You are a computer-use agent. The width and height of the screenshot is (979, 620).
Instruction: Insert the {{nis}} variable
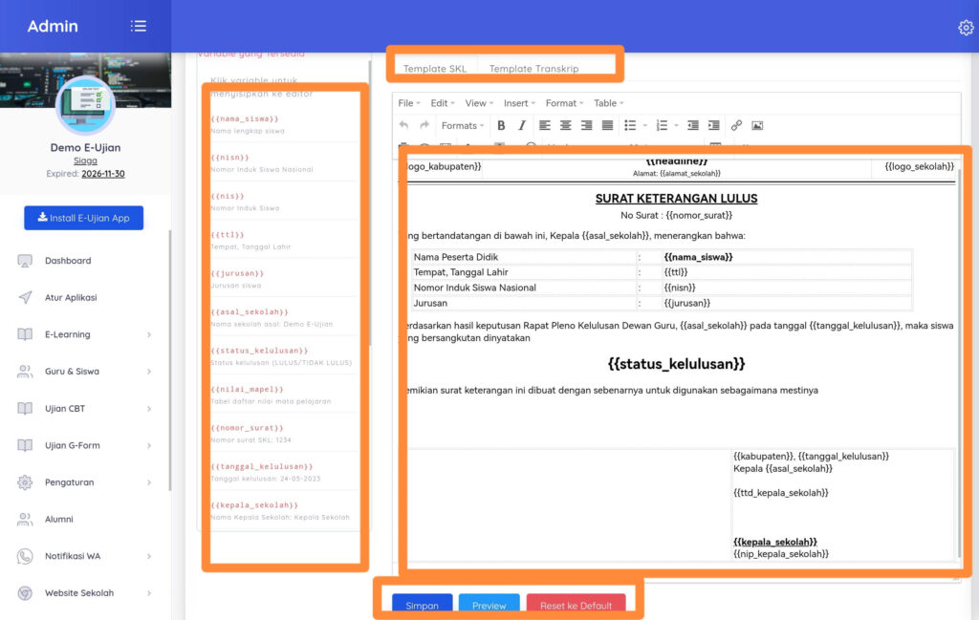[228, 196]
